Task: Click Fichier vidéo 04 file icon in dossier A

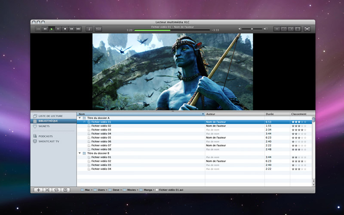Action: [x=89, y=134]
